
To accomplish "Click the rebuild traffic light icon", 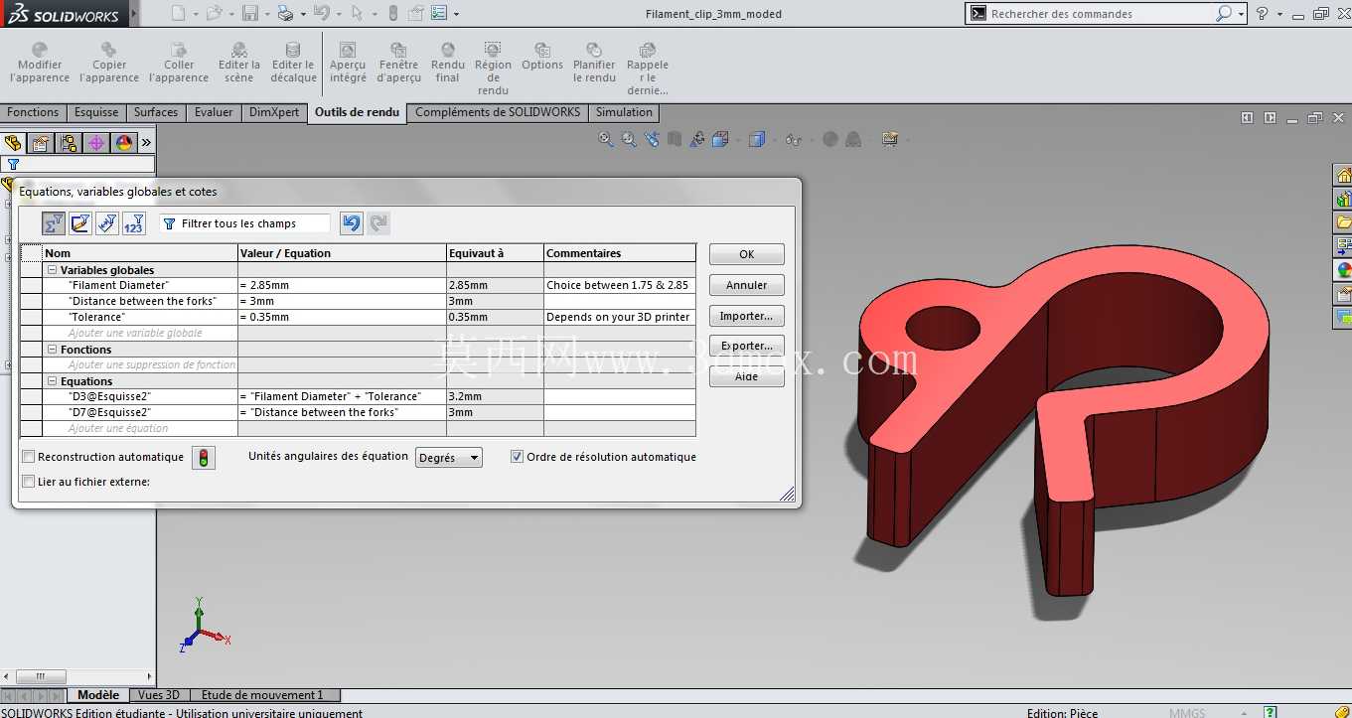I will (x=203, y=458).
